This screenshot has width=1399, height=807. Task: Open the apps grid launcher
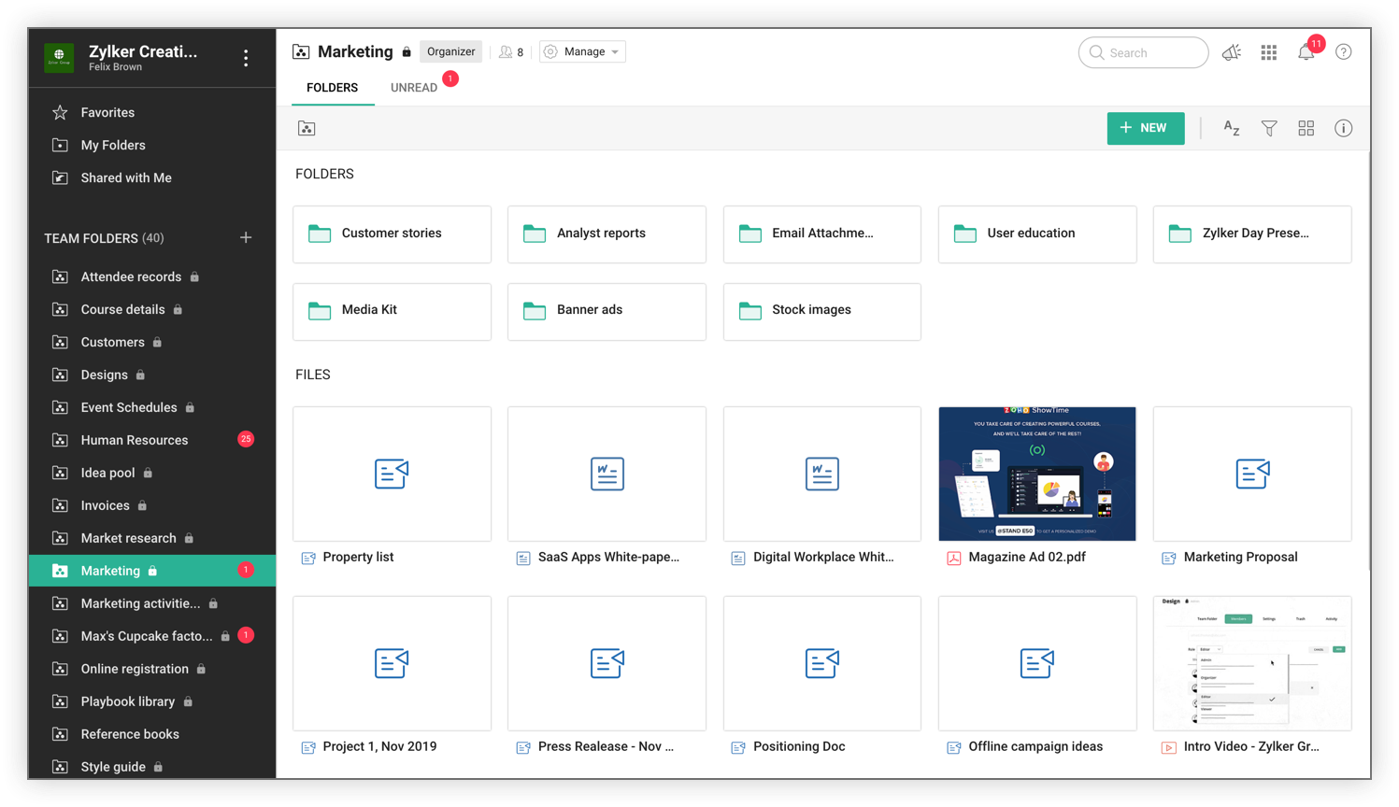click(1268, 53)
